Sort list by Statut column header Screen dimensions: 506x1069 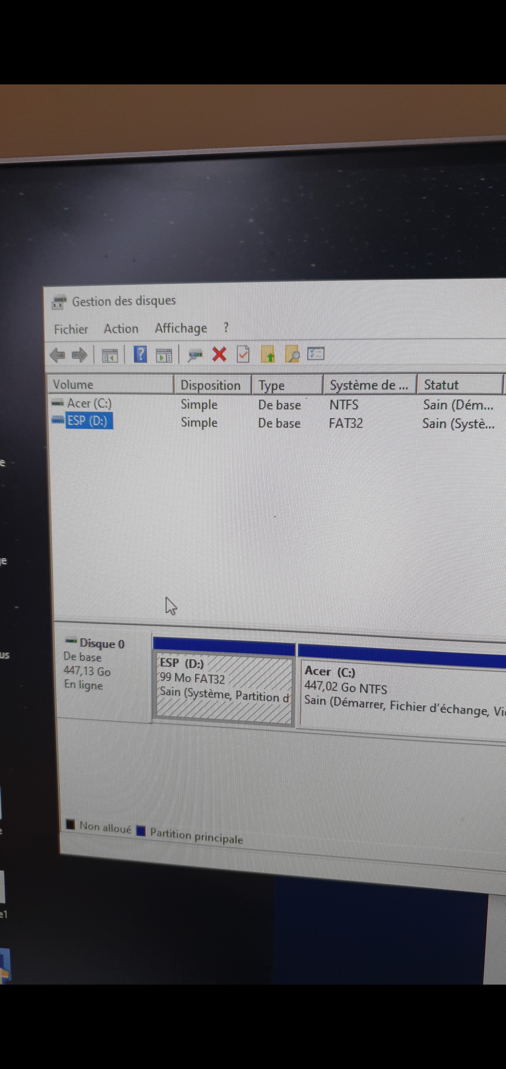tap(441, 385)
